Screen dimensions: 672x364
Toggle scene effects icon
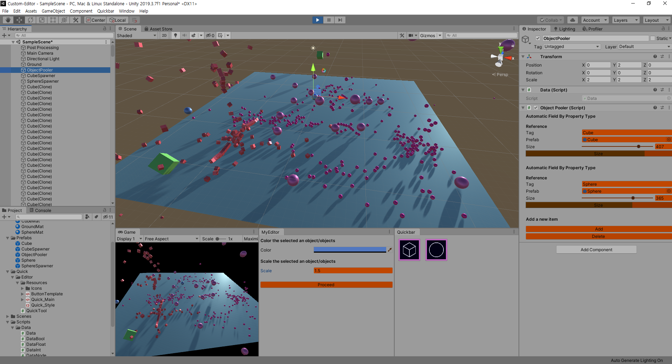tap(193, 35)
